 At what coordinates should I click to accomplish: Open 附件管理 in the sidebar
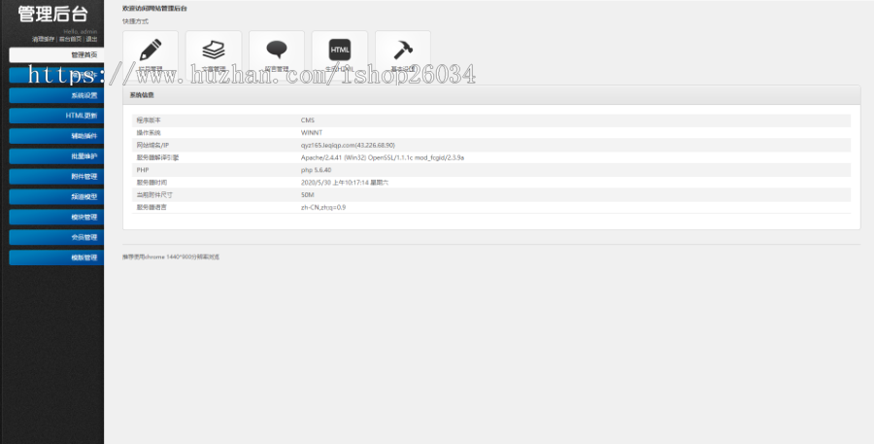(56, 176)
